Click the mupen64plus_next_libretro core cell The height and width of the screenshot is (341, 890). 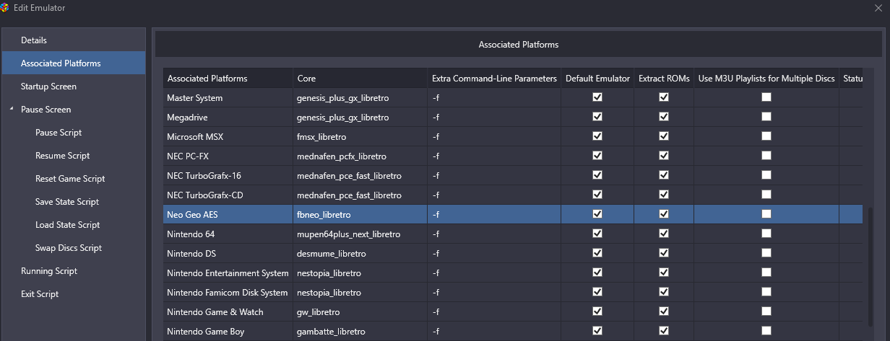tap(360, 234)
